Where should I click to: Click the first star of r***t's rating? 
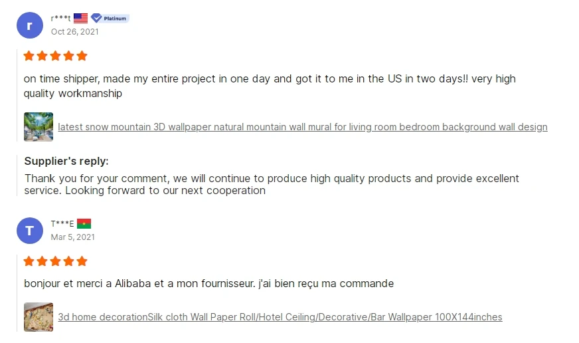[x=29, y=56]
